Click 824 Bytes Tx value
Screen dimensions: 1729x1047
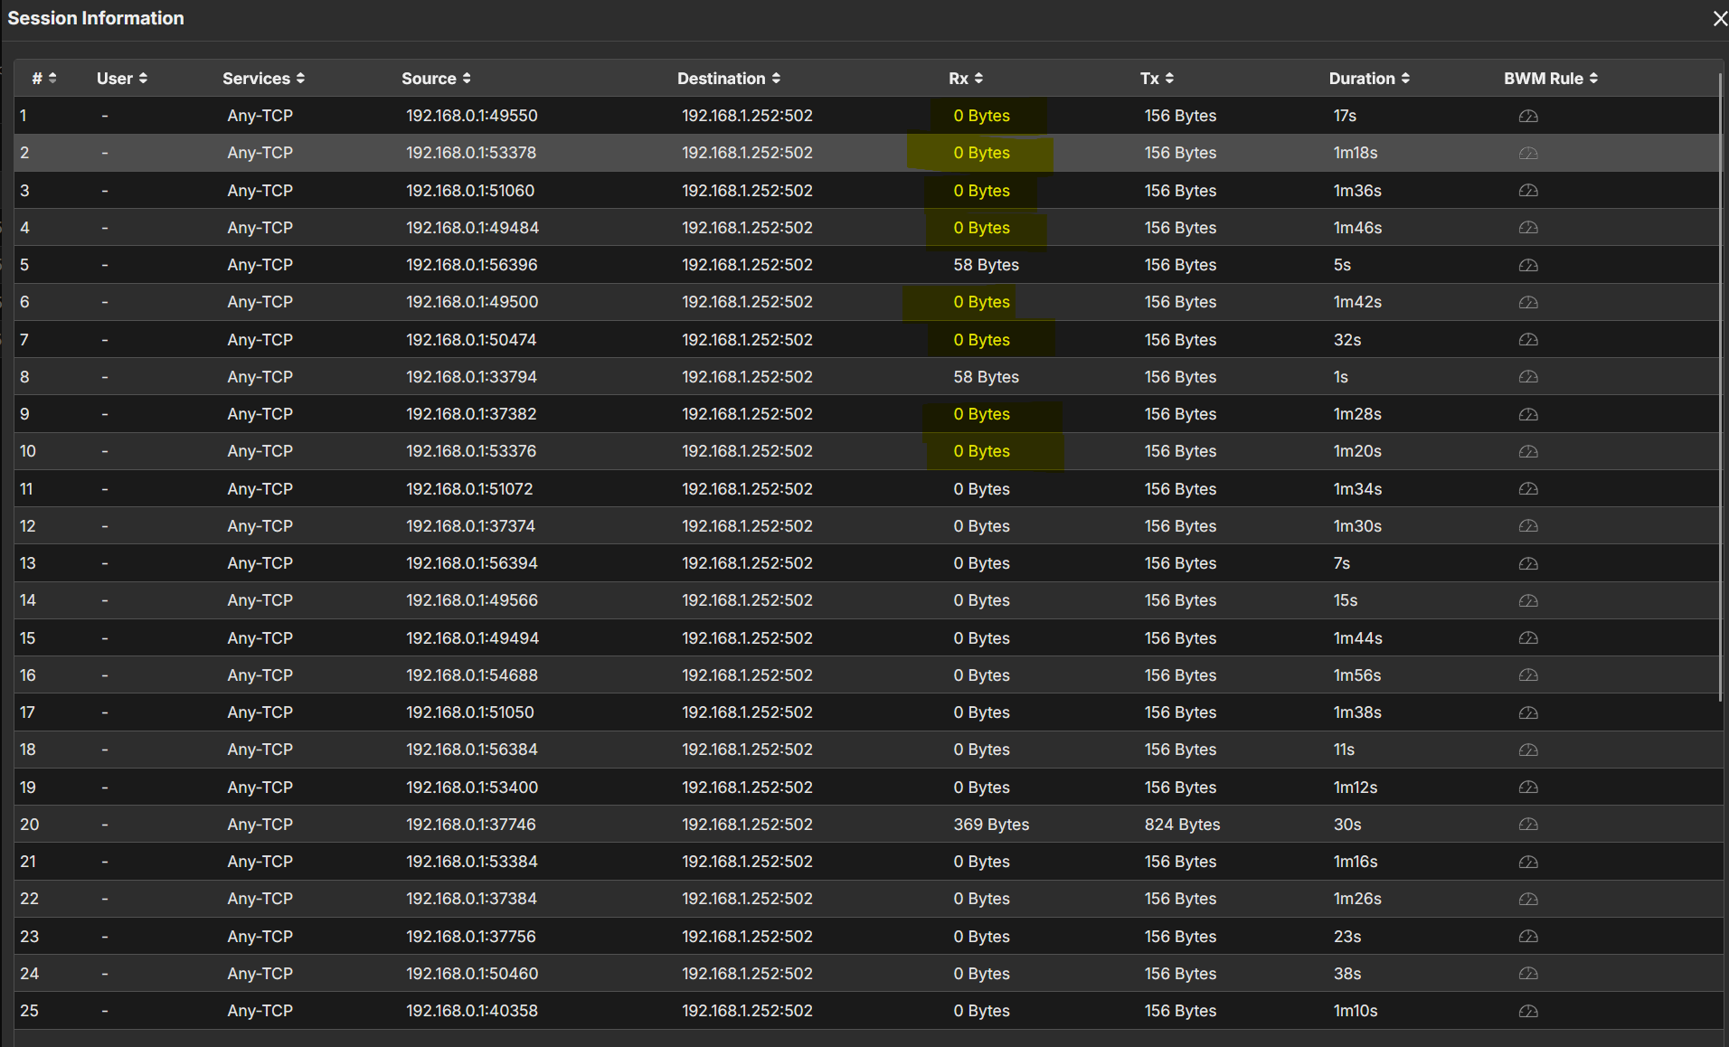[1183, 824]
